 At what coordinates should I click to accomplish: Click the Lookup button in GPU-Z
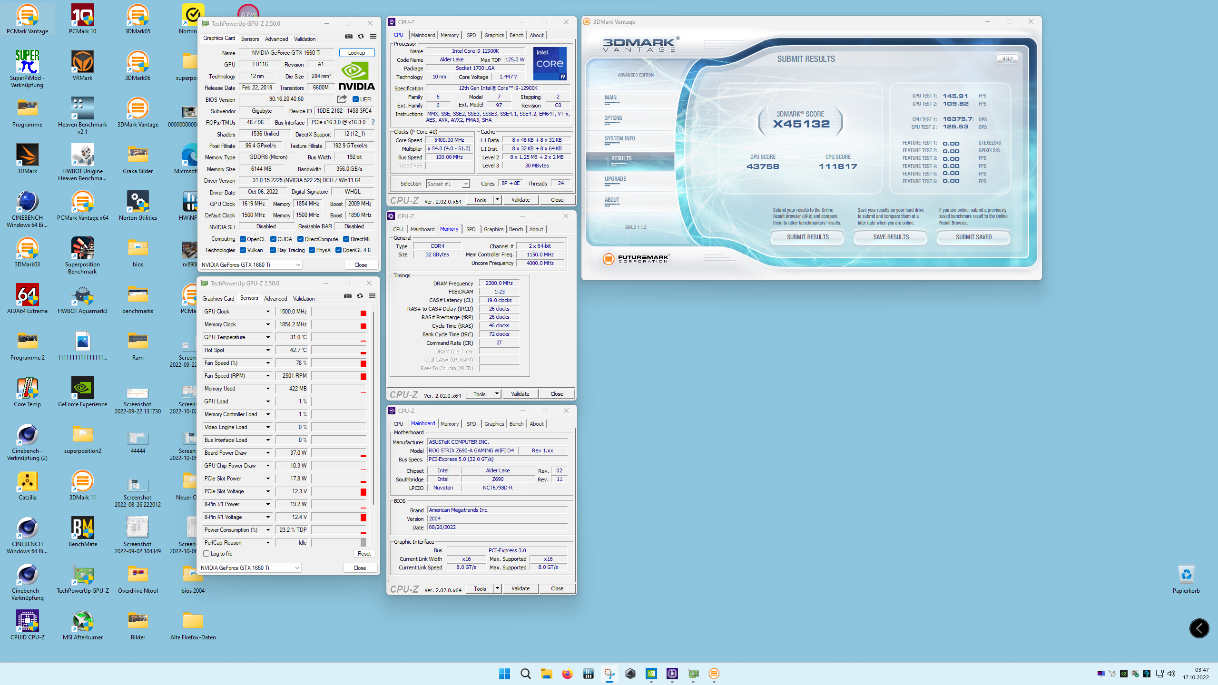[x=356, y=53]
